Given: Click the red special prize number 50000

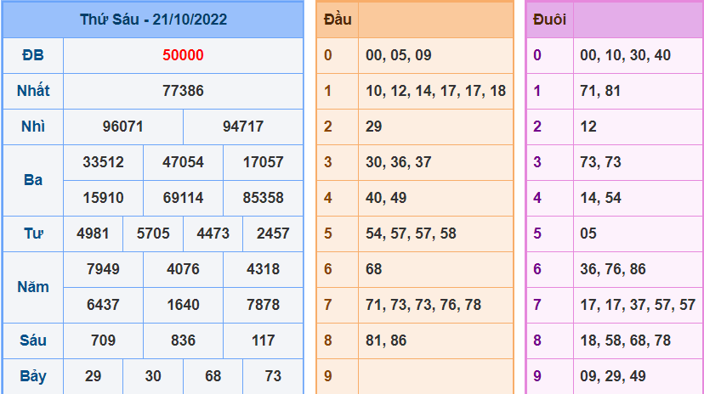Looking at the screenshot, I should (x=183, y=55).
